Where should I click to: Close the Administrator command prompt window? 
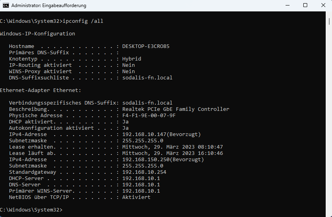323,5
